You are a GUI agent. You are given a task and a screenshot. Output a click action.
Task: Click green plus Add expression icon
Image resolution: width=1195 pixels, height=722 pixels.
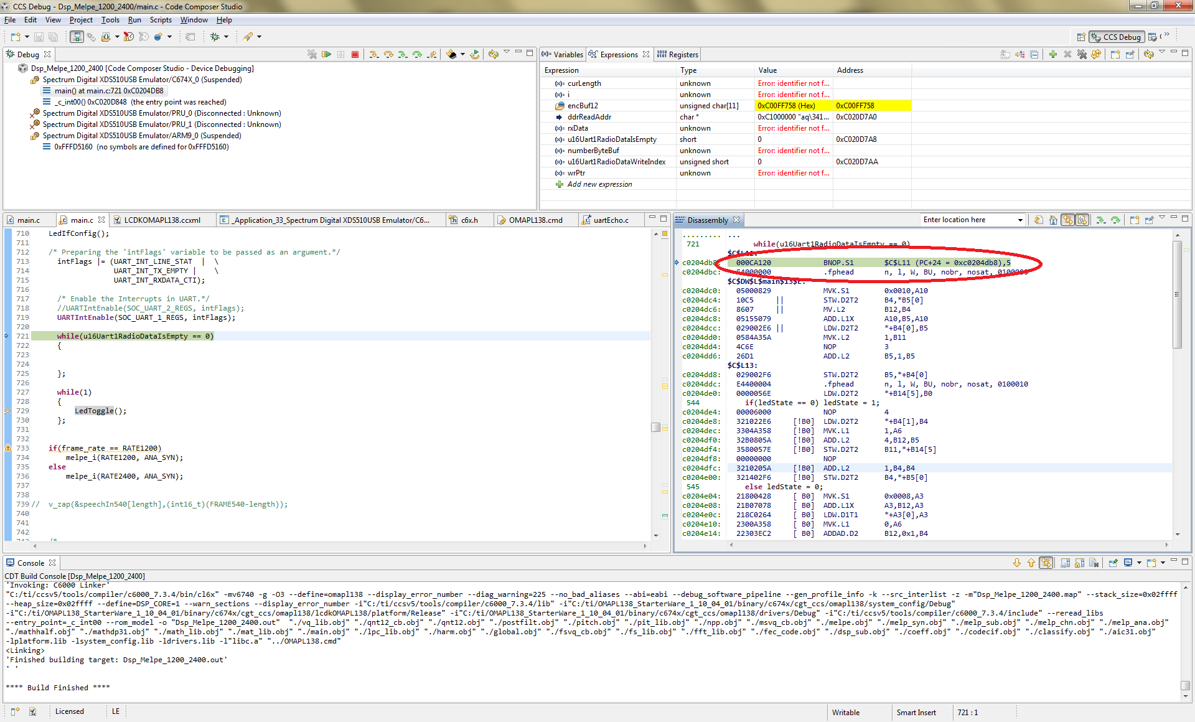pyautogui.click(x=1052, y=55)
